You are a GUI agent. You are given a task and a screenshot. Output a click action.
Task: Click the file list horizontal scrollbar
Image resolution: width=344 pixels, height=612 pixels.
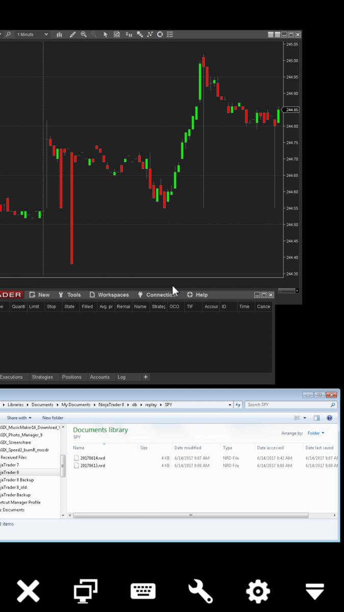pyautogui.click(x=191, y=516)
